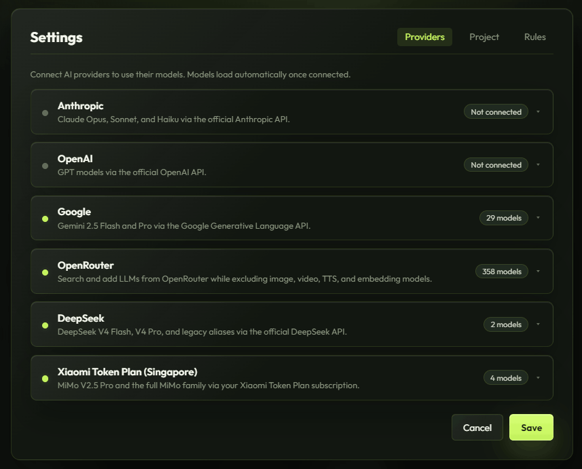Switch to the Providers tab
This screenshot has width=582, height=469.
pyautogui.click(x=424, y=37)
